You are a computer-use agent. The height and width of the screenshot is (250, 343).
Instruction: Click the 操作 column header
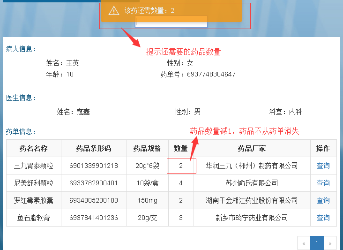323,148
